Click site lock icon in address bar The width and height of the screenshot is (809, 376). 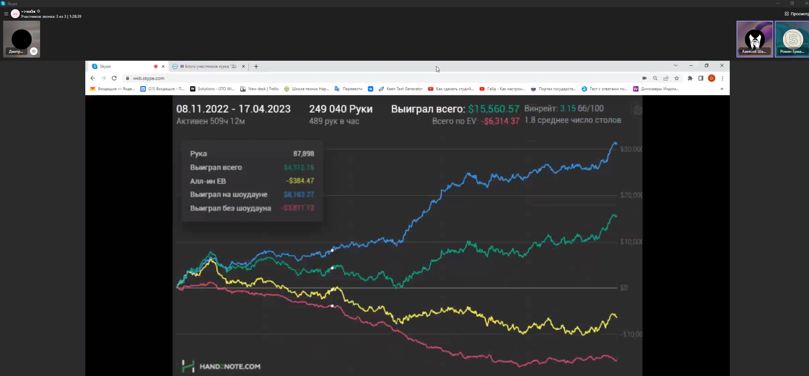(128, 78)
